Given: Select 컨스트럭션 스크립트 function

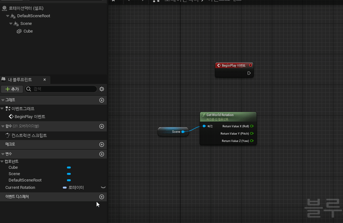Looking at the screenshot, I should pyautogui.click(x=29, y=136).
